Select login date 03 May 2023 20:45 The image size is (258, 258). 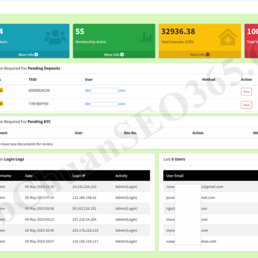40,230
